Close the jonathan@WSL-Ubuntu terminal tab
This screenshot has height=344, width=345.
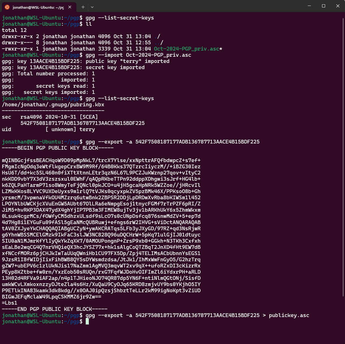71,7
